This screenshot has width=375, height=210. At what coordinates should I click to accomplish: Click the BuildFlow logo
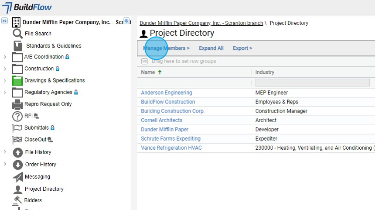pos(27,7)
